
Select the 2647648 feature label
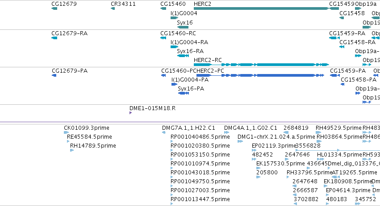click(305, 182)
